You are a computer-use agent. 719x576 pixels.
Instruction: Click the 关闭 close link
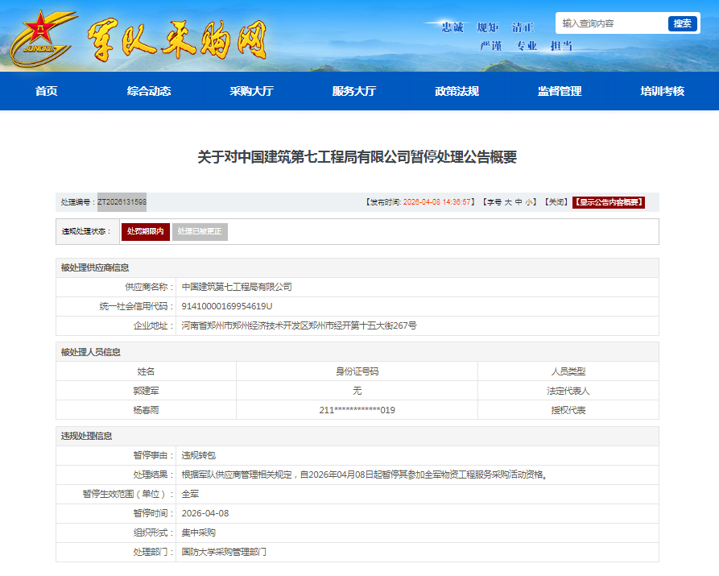(x=556, y=202)
